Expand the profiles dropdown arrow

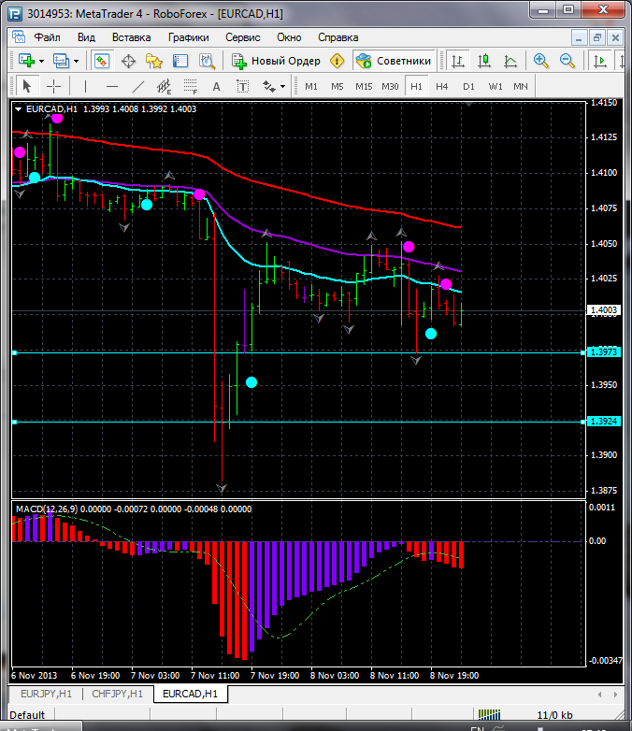(x=77, y=61)
